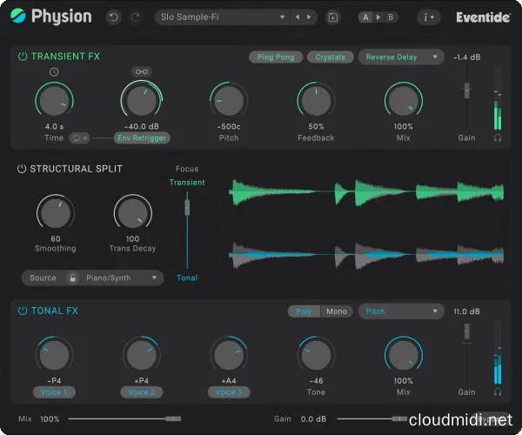Click the Tonal FX level meter
Screen dimensions: 522x435
(x=498, y=351)
